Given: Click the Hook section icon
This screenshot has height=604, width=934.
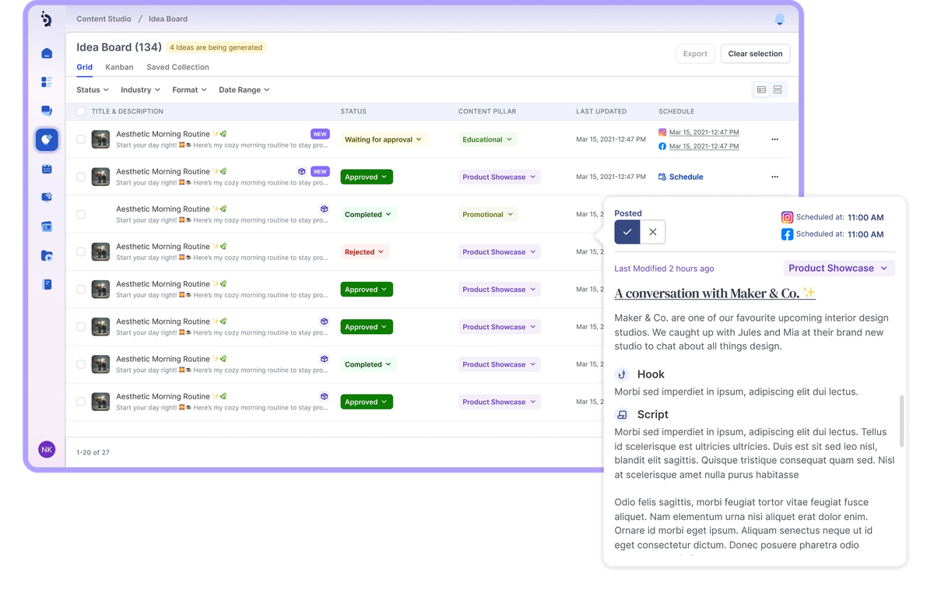Looking at the screenshot, I should pyautogui.click(x=622, y=374).
